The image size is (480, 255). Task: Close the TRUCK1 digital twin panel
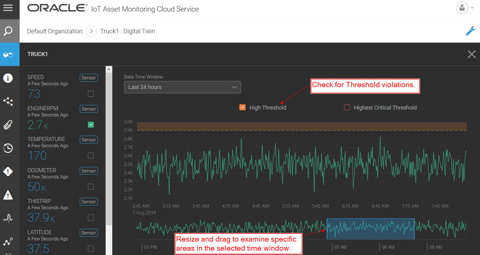[472, 54]
